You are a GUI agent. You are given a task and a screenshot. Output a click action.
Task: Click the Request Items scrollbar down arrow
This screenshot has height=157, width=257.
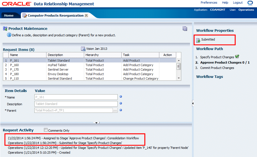click(179, 78)
